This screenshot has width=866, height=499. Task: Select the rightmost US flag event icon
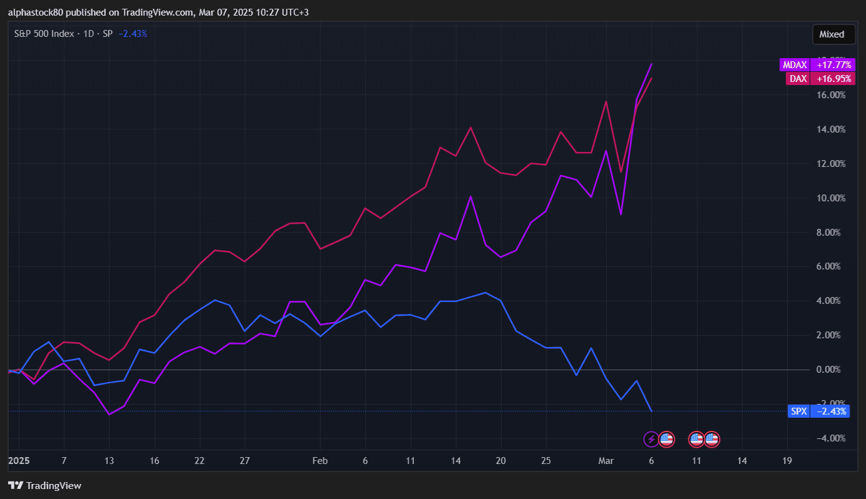[x=711, y=440]
